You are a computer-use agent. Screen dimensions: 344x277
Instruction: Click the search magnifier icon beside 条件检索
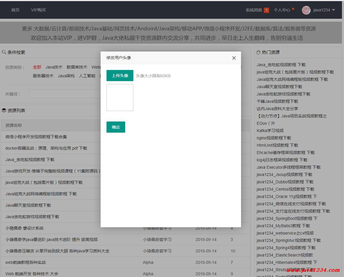[x=4, y=52]
